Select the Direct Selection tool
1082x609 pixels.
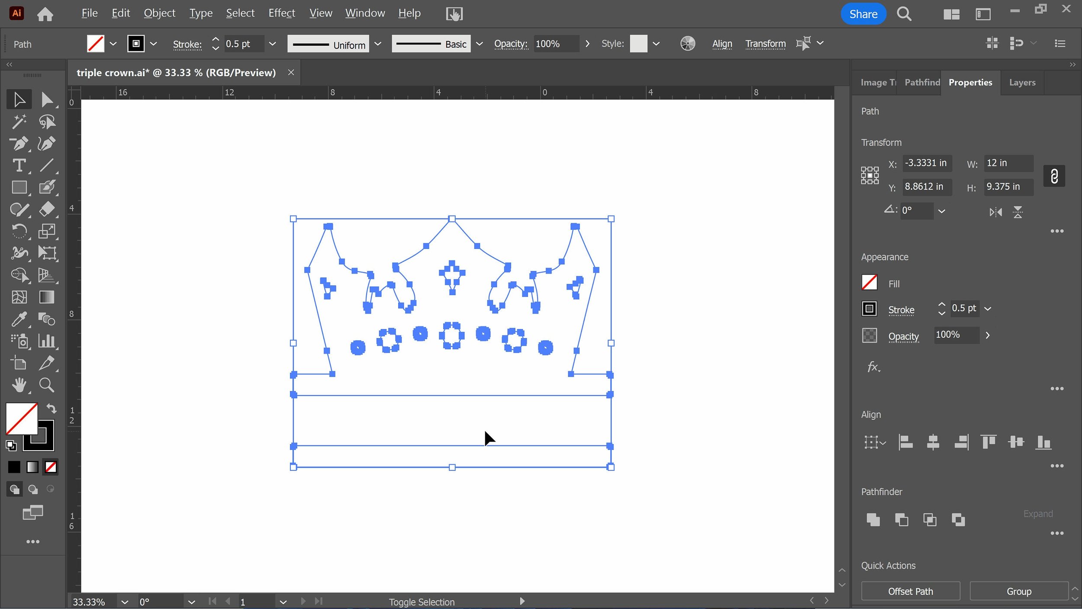(x=47, y=100)
